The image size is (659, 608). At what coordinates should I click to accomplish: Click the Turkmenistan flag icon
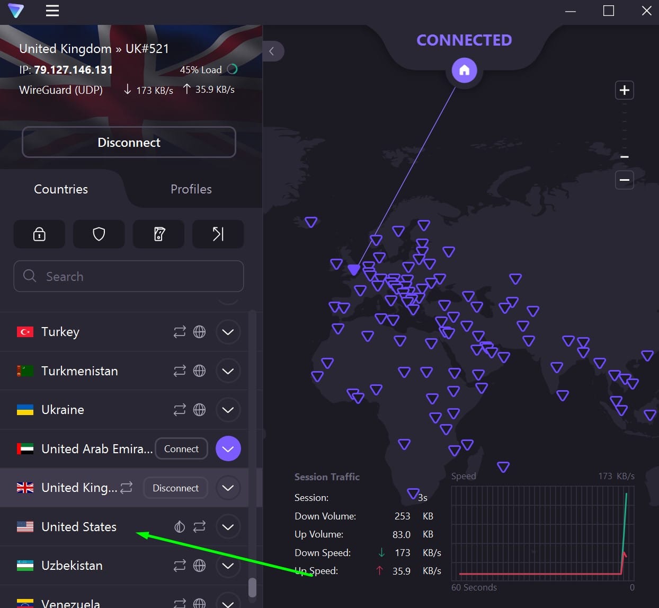click(x=25, y=371)
